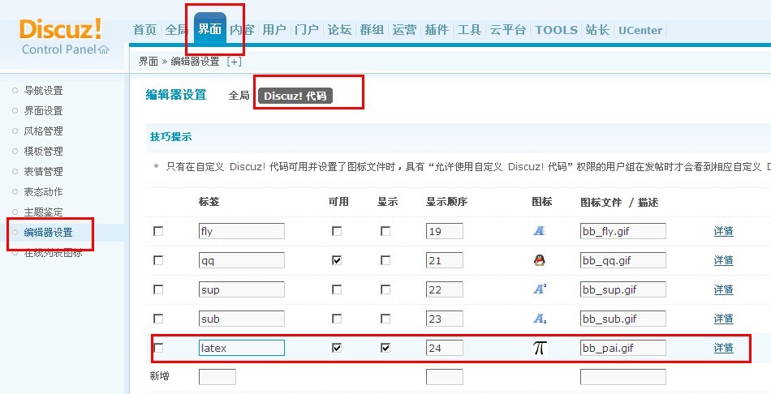771x394 pixels.
Task: Enable the sup tag's 可用 checkbox
Action: click(x=337, y=290)
